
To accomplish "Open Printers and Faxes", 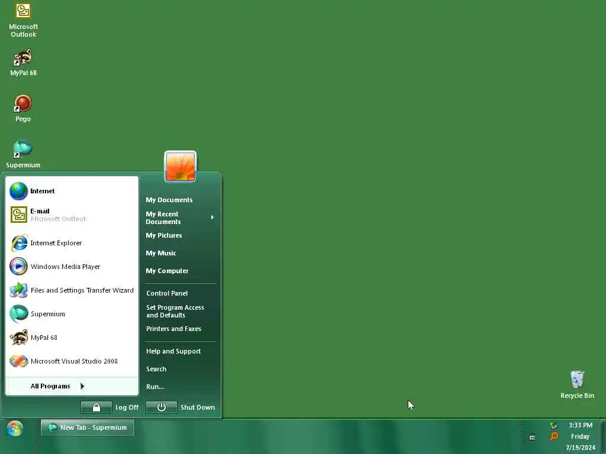I will click(173, 329).
